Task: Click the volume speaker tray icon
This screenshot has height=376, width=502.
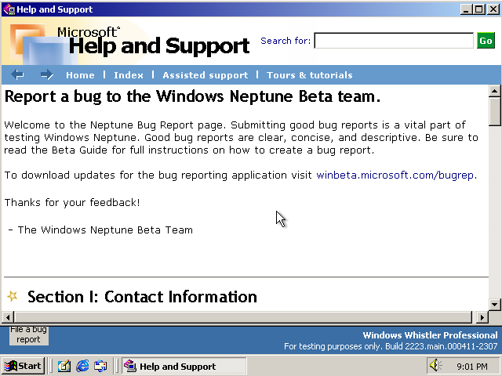Action: (435, 366)
